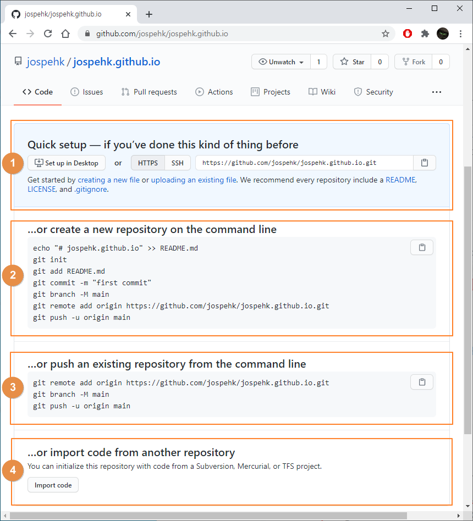Show more repository tabs via ellipsis

pyautogui.click(x=436, y=92)
